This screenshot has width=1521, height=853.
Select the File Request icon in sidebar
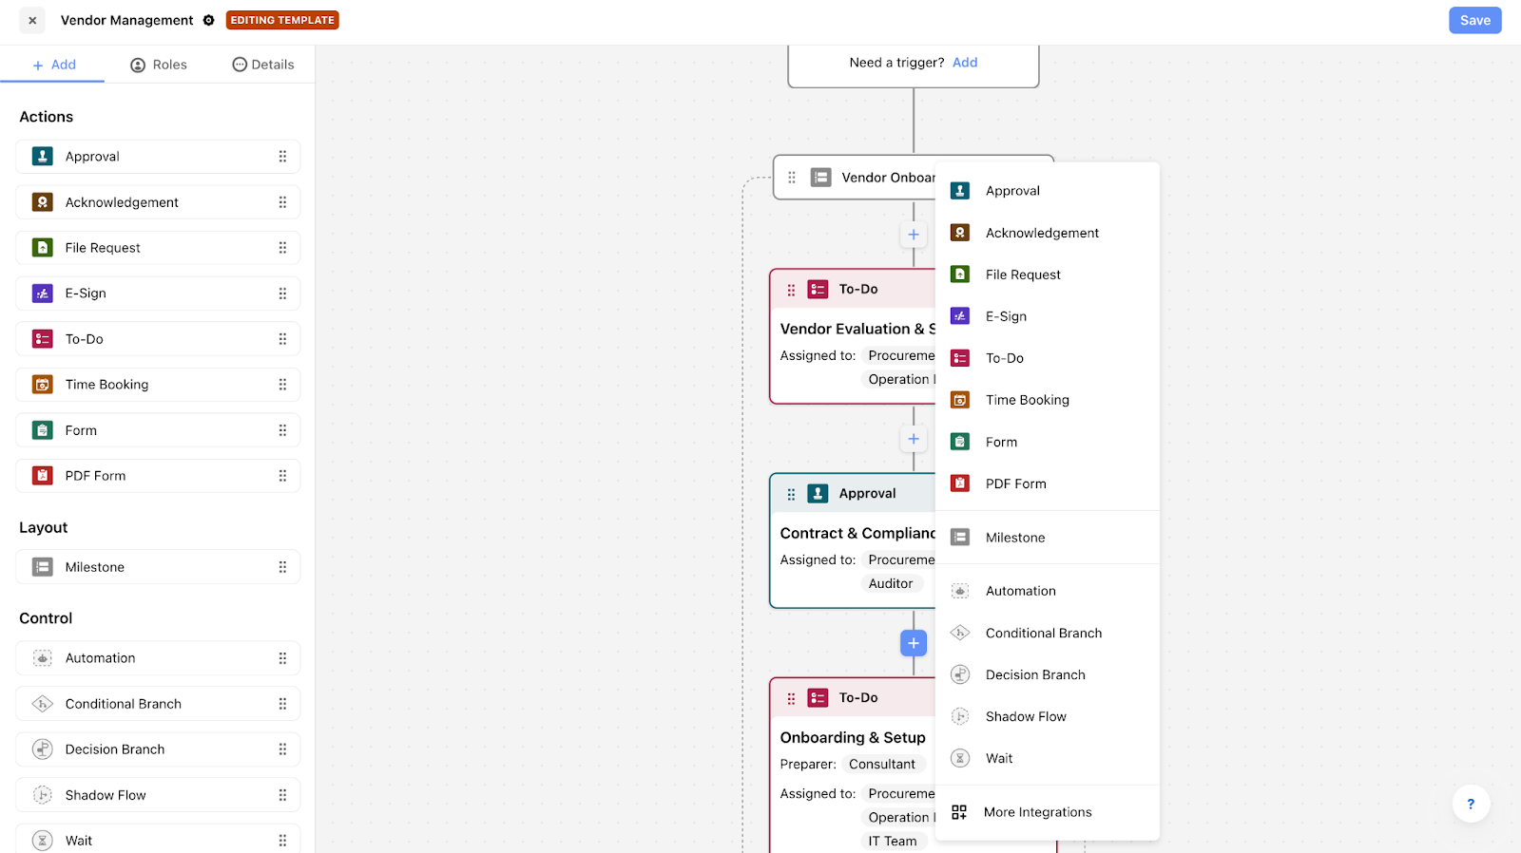tap(43, 248)
